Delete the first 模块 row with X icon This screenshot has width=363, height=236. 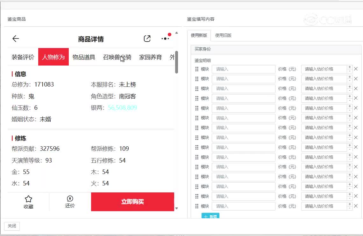coord(356,69)
